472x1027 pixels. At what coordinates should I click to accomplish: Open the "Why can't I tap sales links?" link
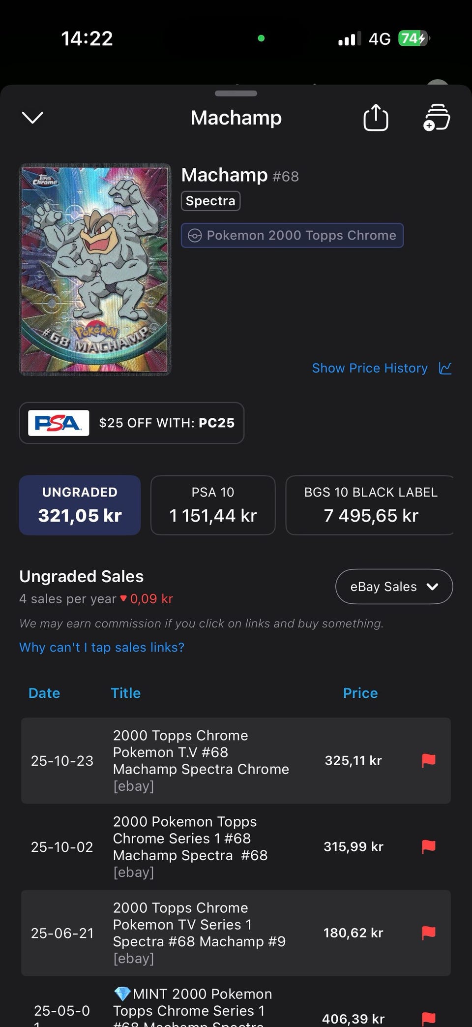tap(102, 647)
